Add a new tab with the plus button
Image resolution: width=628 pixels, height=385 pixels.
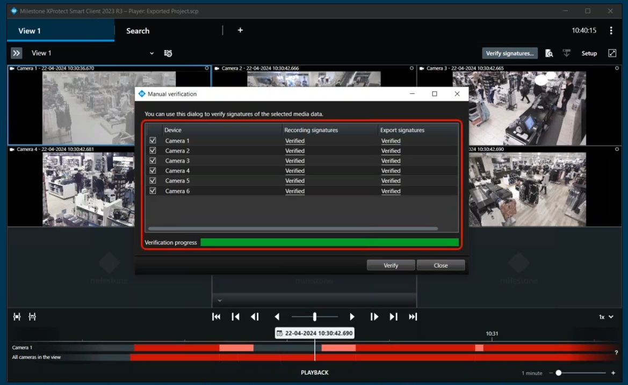click(240, 31)
